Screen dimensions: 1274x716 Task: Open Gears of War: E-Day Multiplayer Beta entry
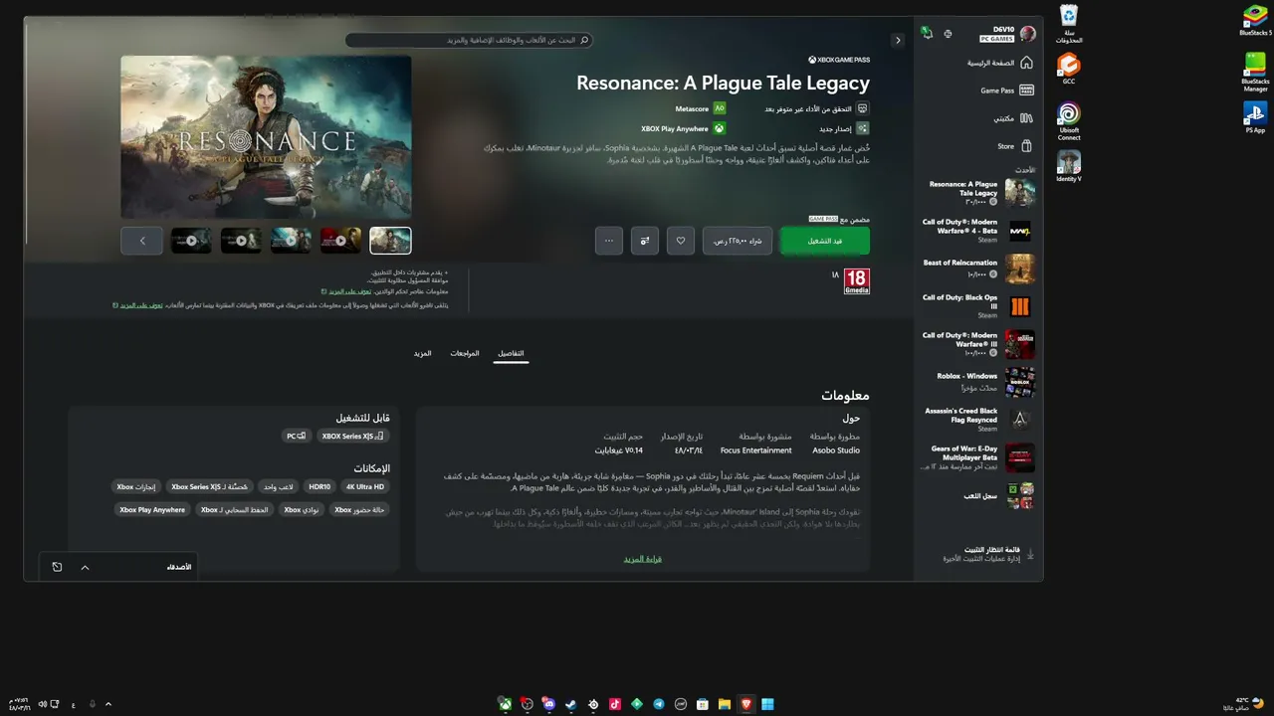click(x=977, y=457)
